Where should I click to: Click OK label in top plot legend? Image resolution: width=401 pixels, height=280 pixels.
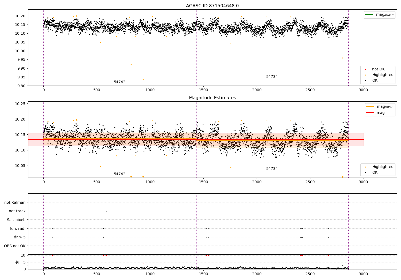[375, 81]
